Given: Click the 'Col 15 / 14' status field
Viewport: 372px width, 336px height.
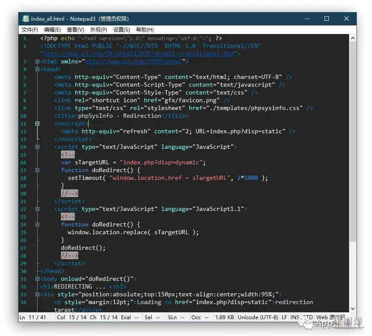Looking at the screenshot, I should [72, 317].
